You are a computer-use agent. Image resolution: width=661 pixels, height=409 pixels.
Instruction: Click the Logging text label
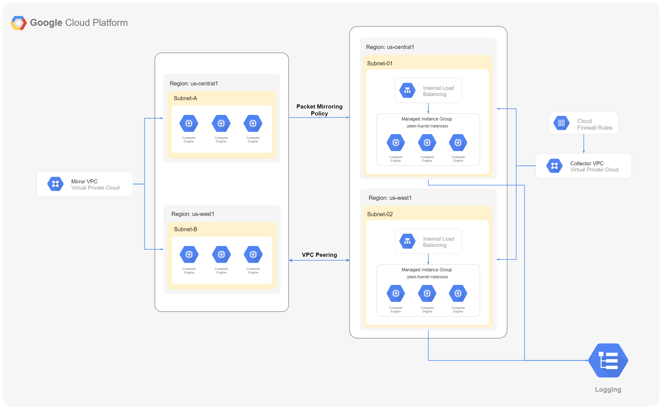click(x=608, y=389)
